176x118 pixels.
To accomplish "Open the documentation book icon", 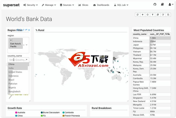I will [162, 5].
